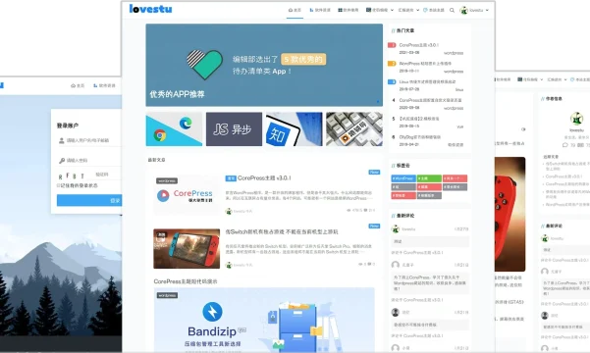
Task: Click the view-count eye icon on CorePress v3.0.1 article
Action: click(349, 211)
